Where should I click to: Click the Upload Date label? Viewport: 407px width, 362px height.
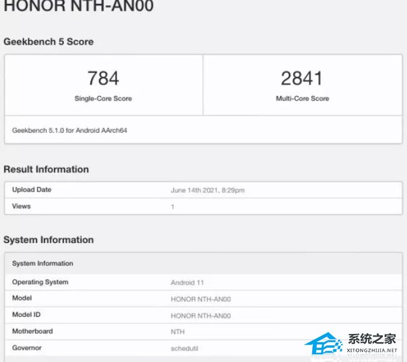(32, 189)
